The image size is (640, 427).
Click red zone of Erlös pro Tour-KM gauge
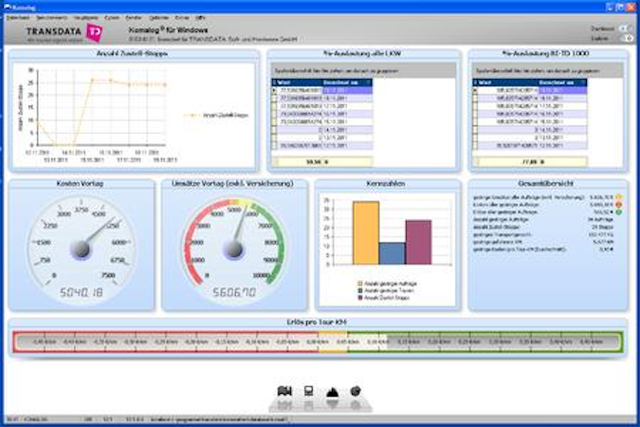tap(166, 342)
